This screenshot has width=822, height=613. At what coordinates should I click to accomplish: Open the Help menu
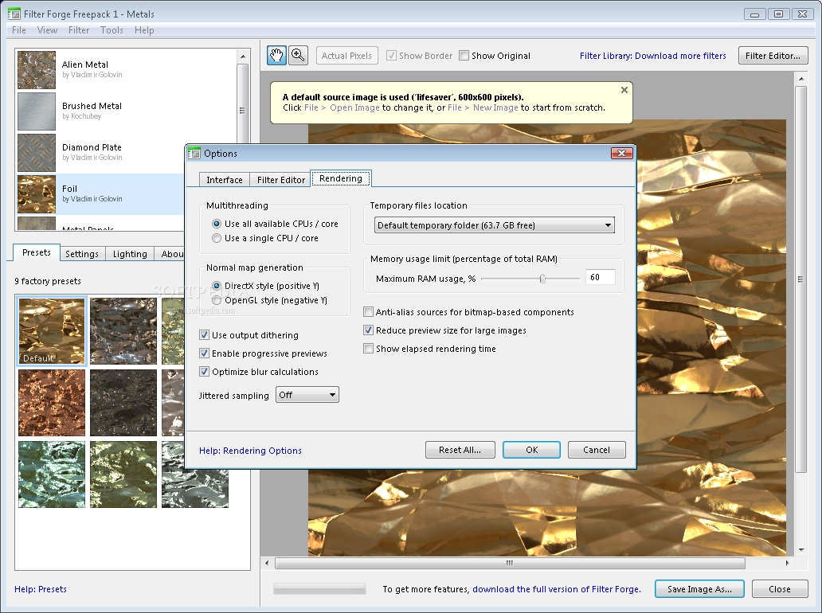pyautogui.click(x=144, y=30)
